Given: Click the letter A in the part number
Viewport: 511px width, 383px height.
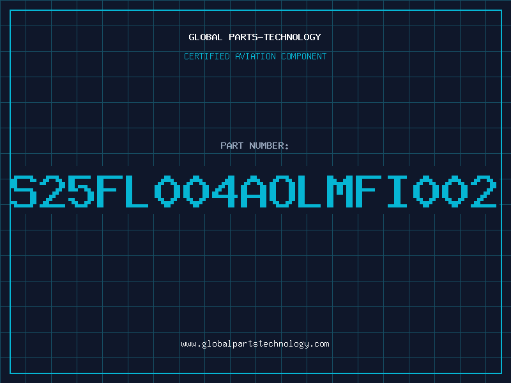Looking at the screenshot, I should (254, 191).
